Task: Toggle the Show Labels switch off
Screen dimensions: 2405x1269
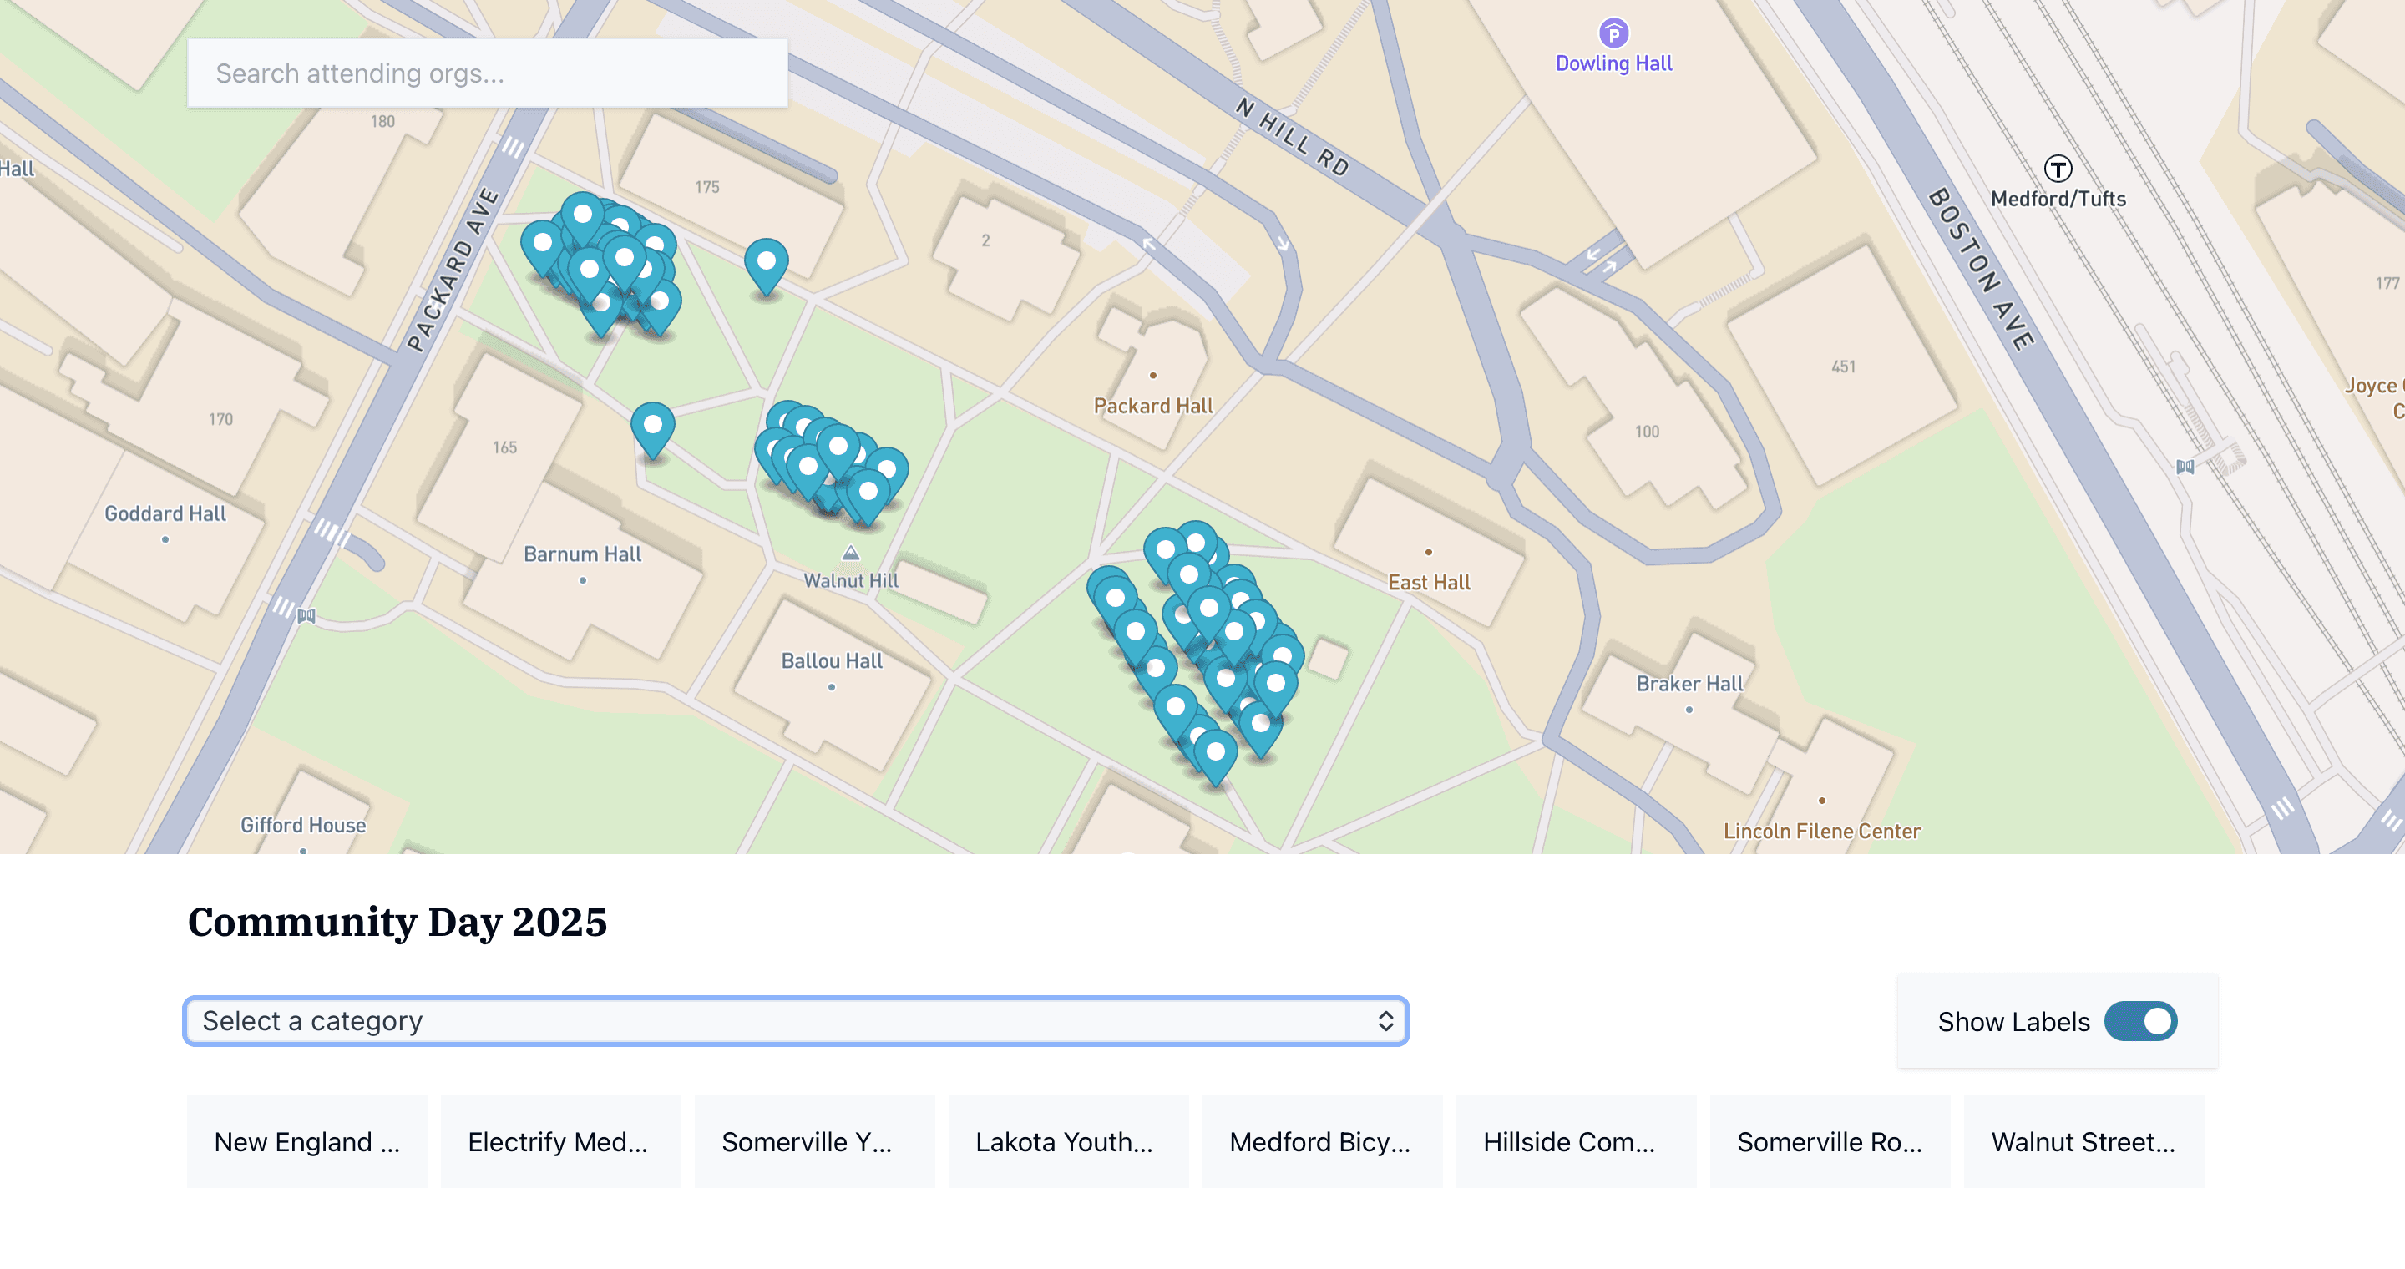Action: pyautogui.click(x=2143, y=1022)
